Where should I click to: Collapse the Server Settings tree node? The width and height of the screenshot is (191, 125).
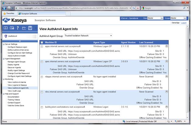(x=4, y=44)
